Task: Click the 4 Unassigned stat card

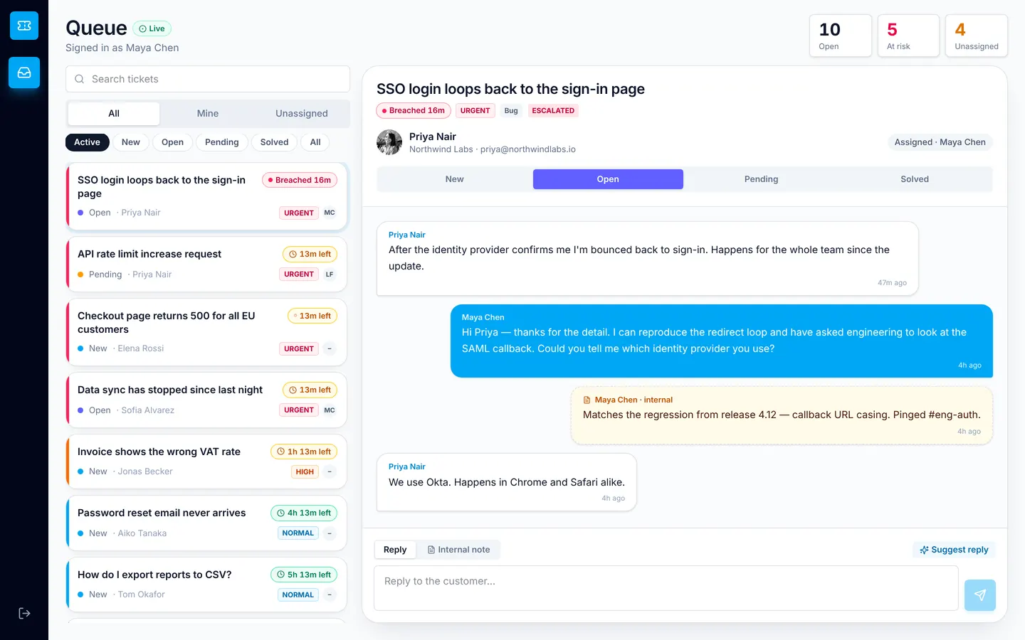Action: coord(977,36)
